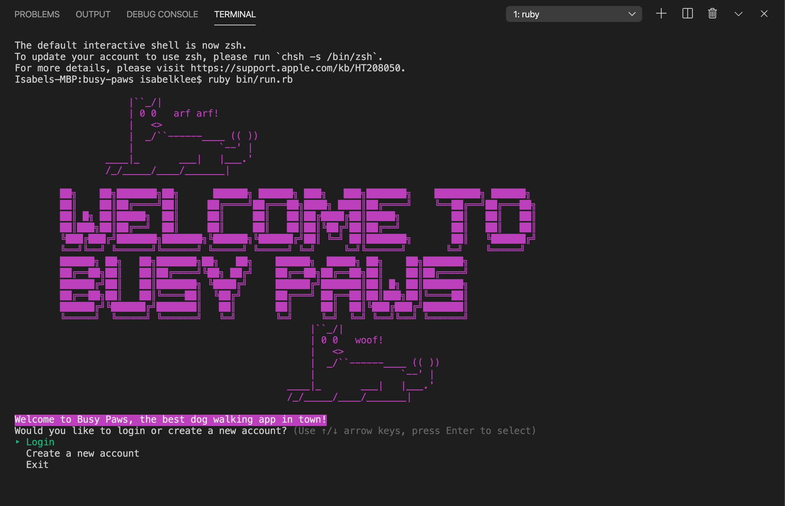Open a new terminal with plus icon
The width and height of the screenshot is (785, 506).
(x=661, y=14)
